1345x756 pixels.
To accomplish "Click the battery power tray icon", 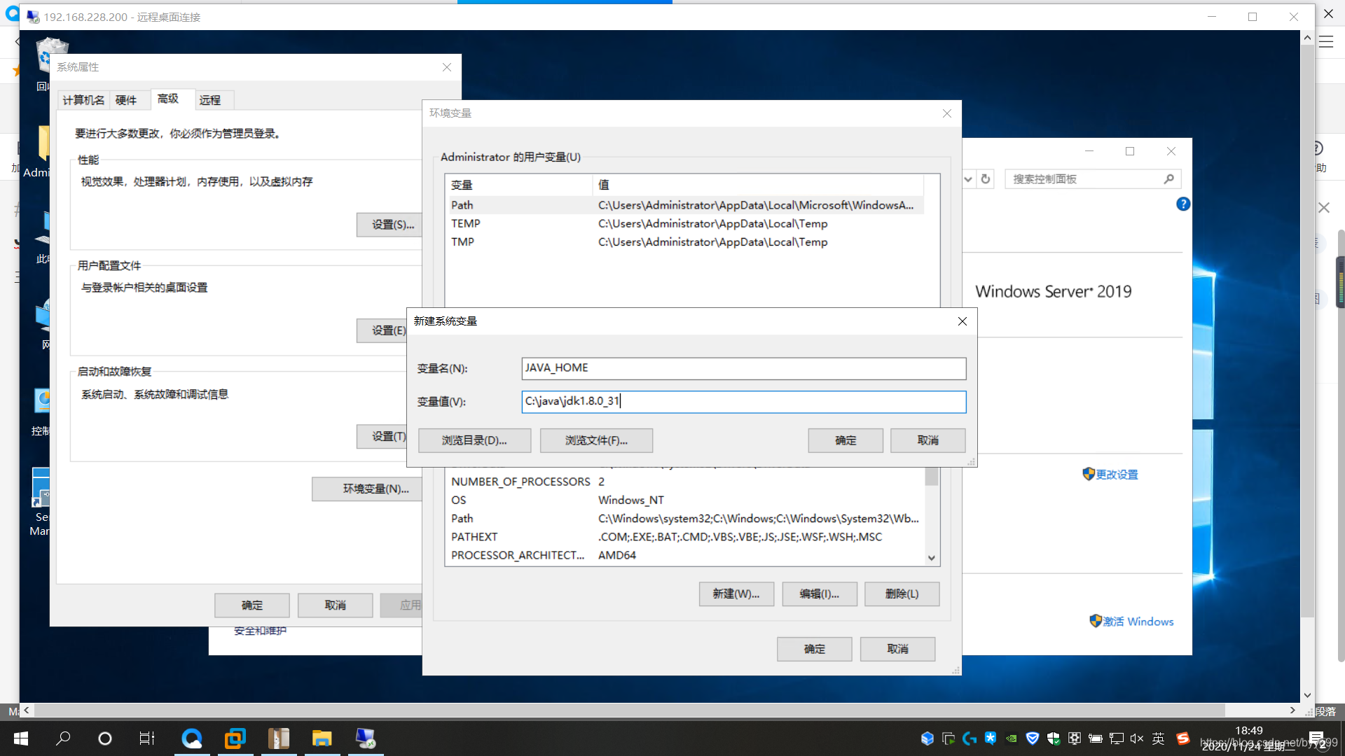I will (x=1096, y=738).
